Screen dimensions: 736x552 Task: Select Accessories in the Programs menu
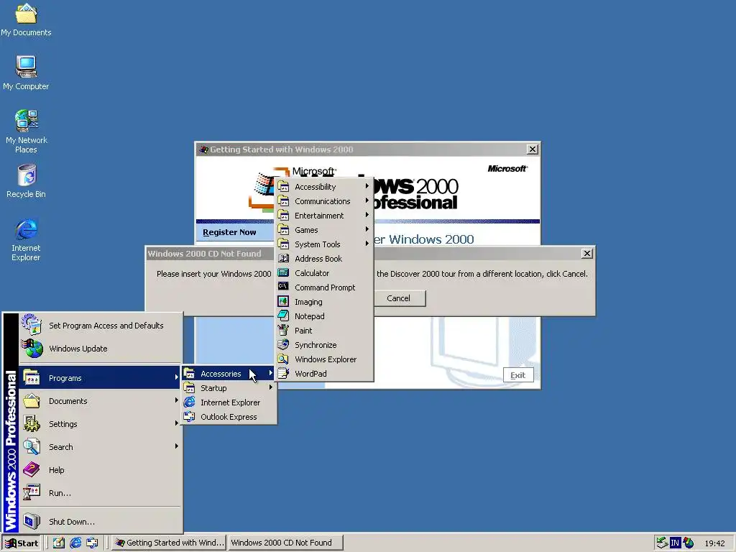click(x=229, y=374)
